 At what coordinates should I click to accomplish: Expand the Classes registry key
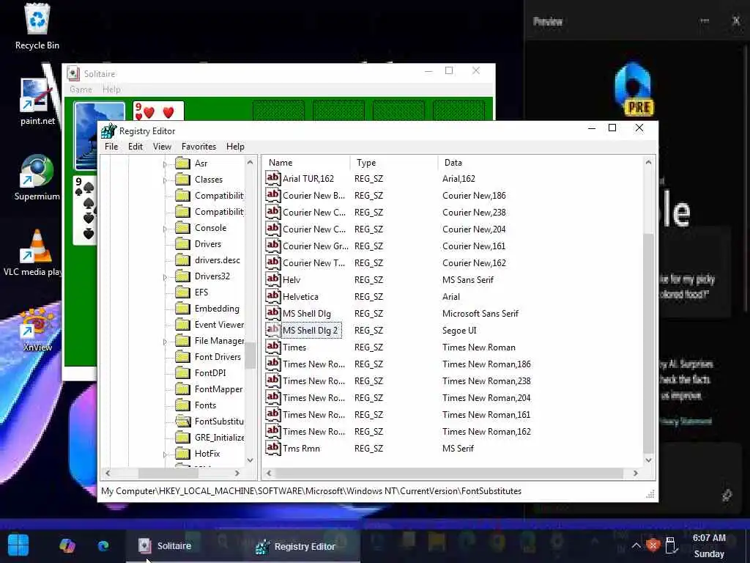(165, 180)
